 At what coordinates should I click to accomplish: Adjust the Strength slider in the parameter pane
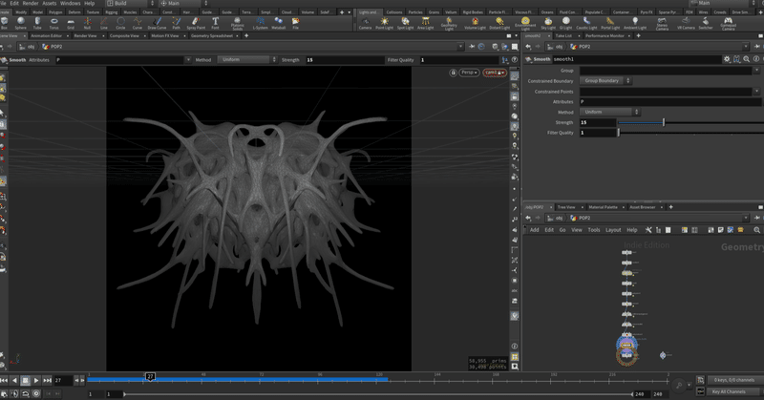tap(664, 122)
